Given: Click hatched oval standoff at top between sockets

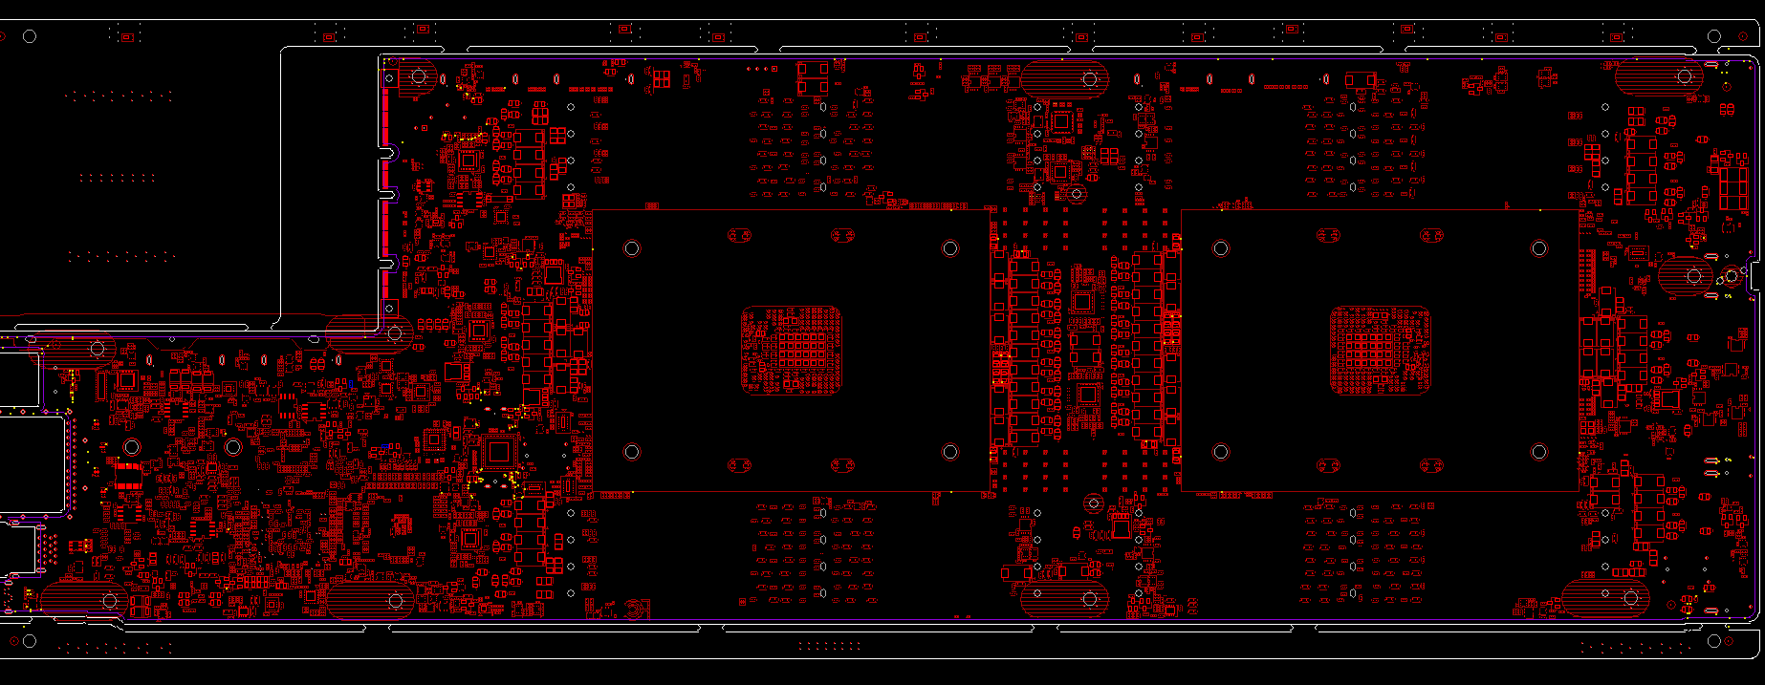Looking at the screenshot, I should [1064, 76].
